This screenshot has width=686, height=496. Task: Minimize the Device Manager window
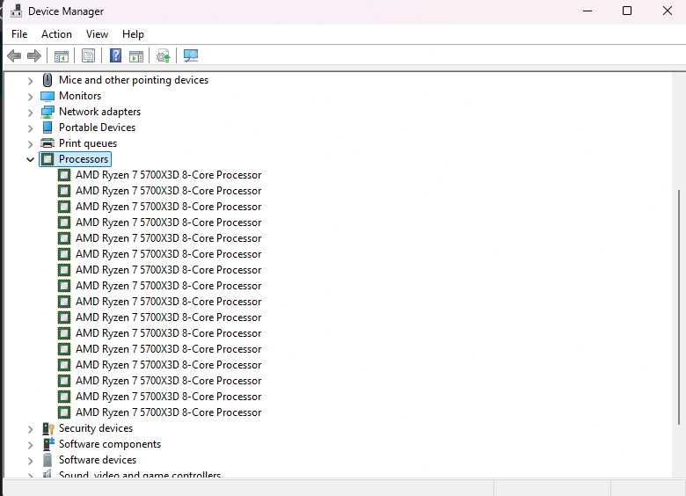(x=587, y=11)
